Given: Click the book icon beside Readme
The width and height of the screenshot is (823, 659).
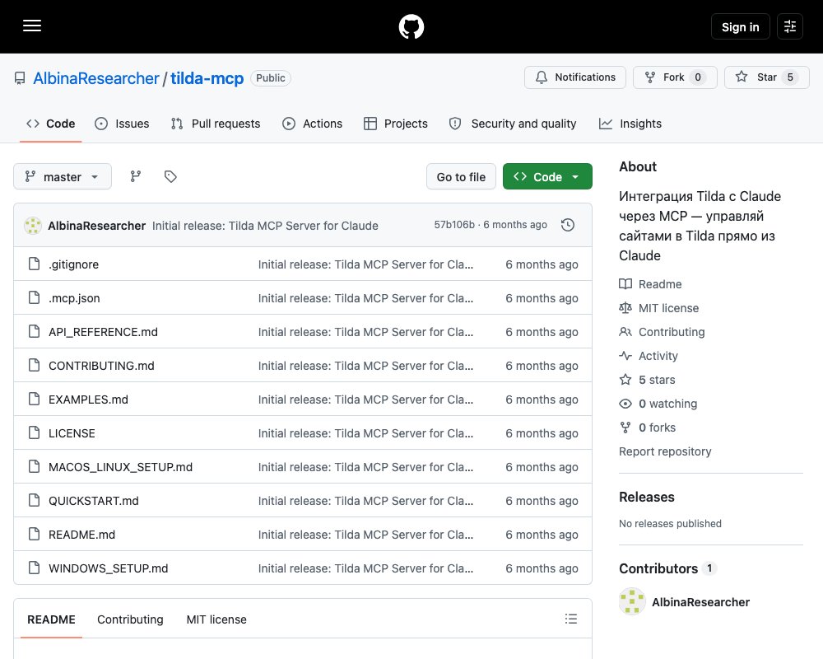Looking at the screenshot, I should pyautogui.click(x=625, y=283).
